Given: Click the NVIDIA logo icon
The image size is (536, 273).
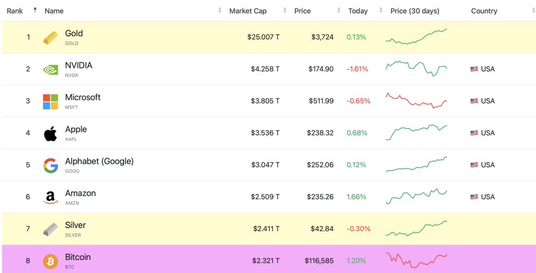Looking at the screenshot, I should click(x=51, y=69).
